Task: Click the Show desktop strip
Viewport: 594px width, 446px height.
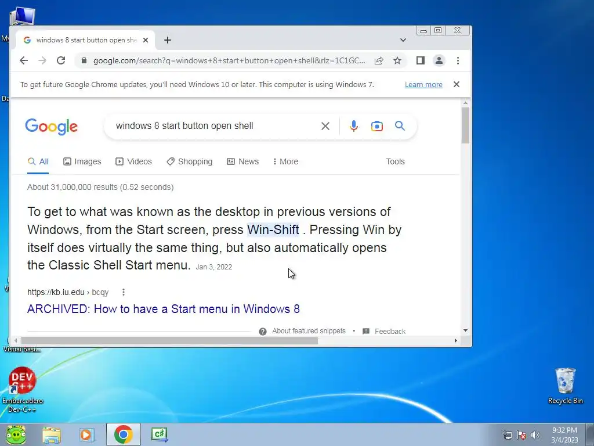Action: point(590,434)
